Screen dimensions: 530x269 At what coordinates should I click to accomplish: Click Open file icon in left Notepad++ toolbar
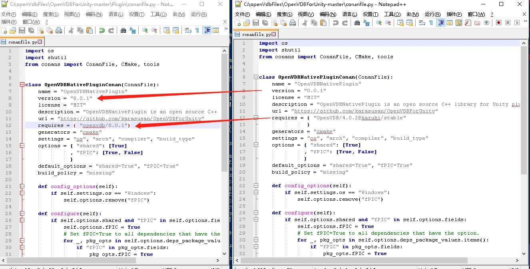pos(13,30)
